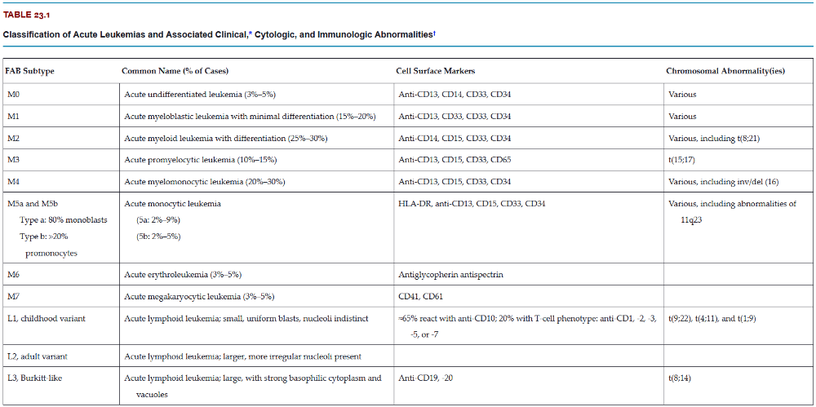Screen dimensions: 816x407
Task: Click the CD41, CD61 markers cell
Action: pos(420,297)
